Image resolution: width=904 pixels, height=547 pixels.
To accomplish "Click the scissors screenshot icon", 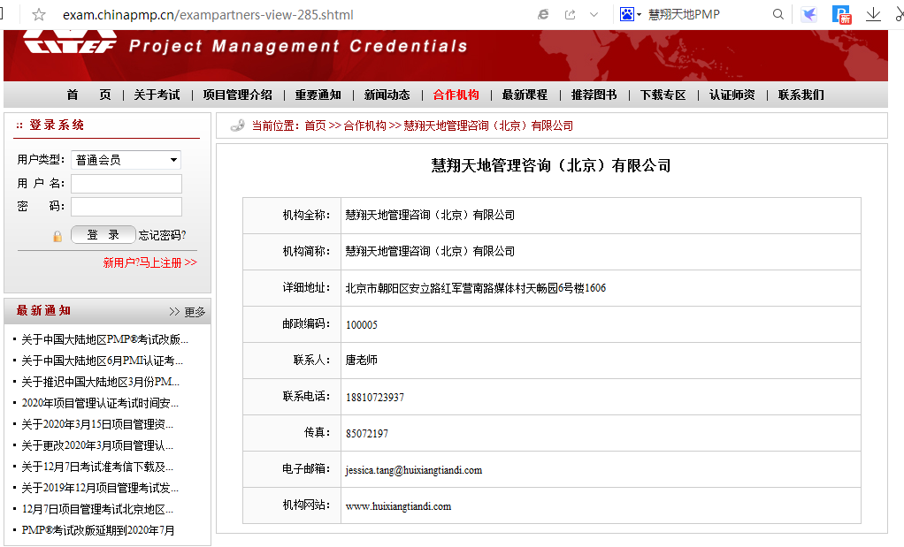I will pyautogui.click(x=899, y=14).
